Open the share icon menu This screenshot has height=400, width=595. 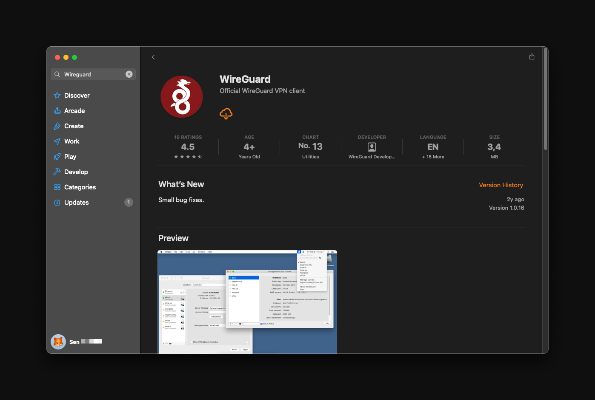532,56
